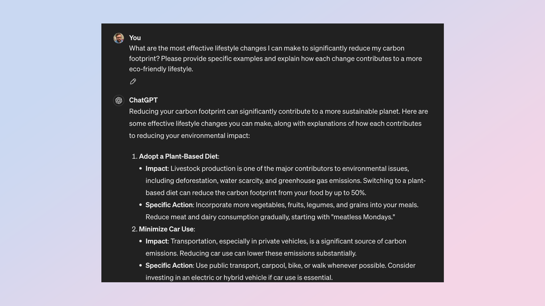Select the "Adopt a Plant-Based Diet" heading

[178, 156]
